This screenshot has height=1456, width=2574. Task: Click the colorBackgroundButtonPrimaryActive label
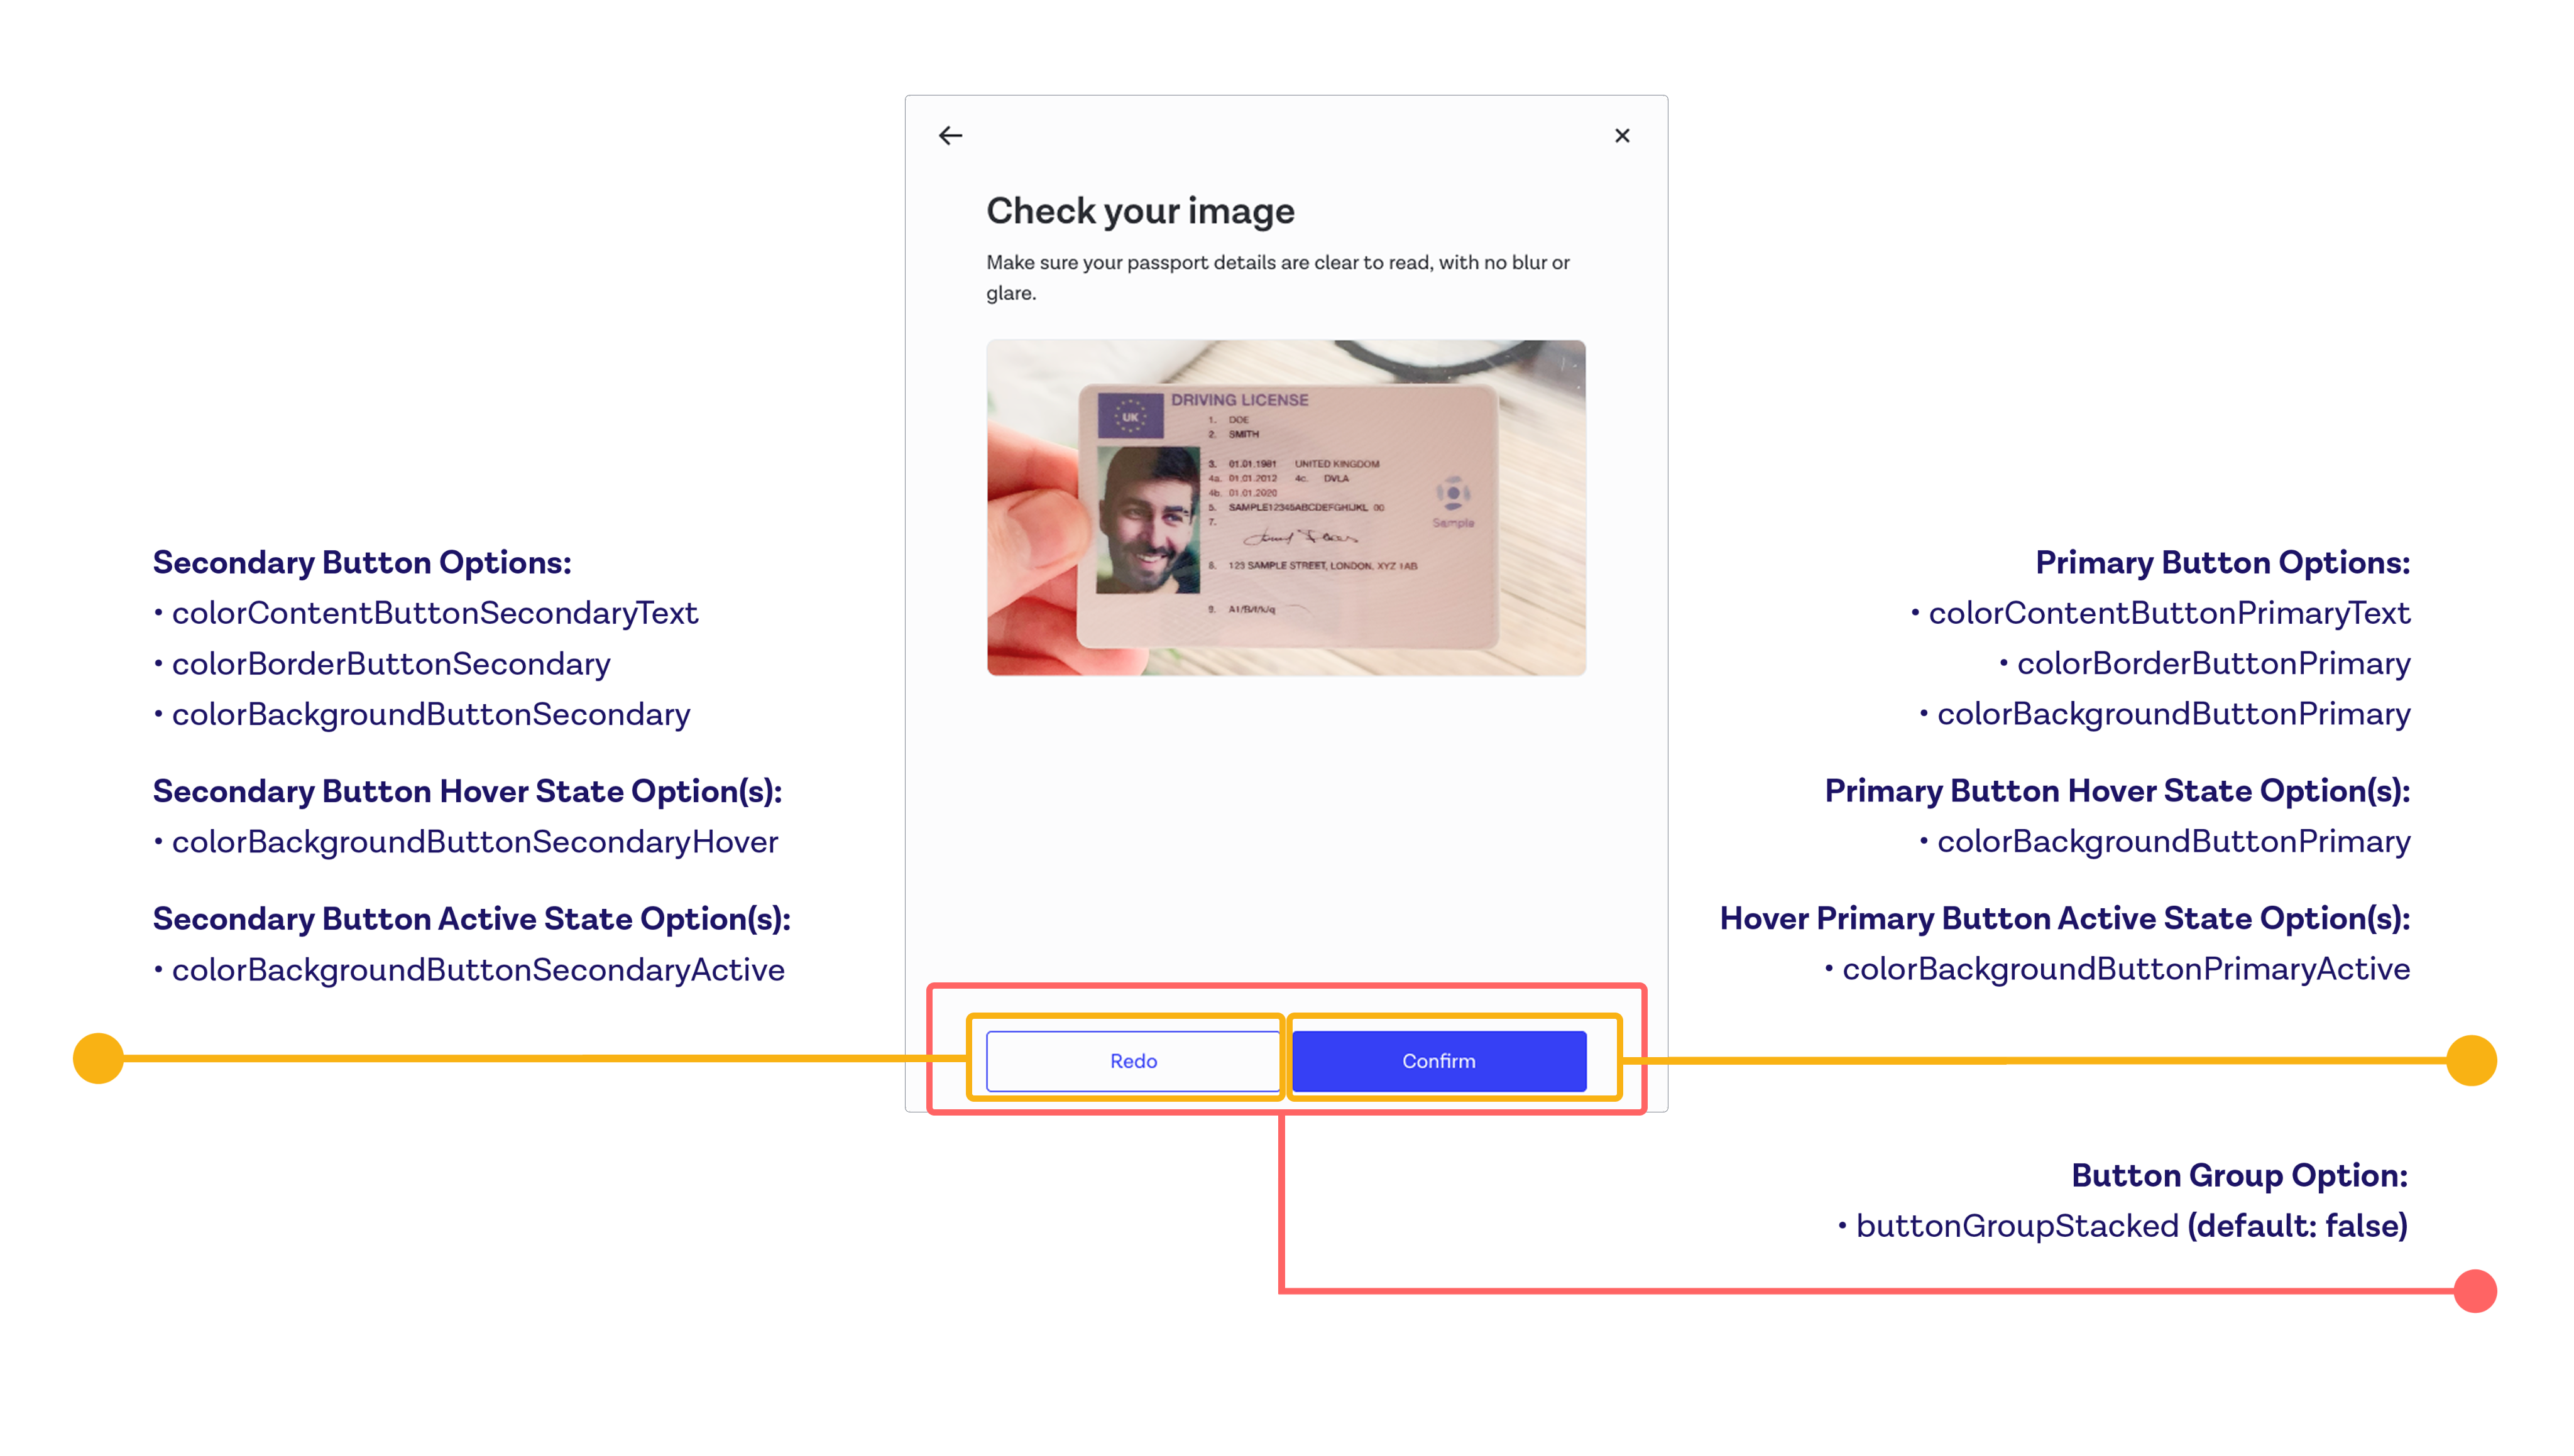coord(2125,969)
